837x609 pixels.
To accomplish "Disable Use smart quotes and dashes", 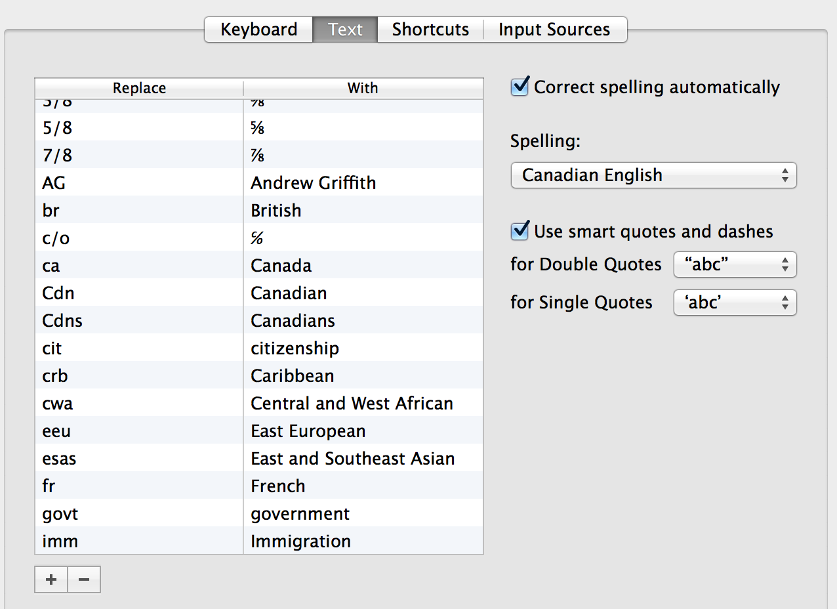I will click(520, 231).
